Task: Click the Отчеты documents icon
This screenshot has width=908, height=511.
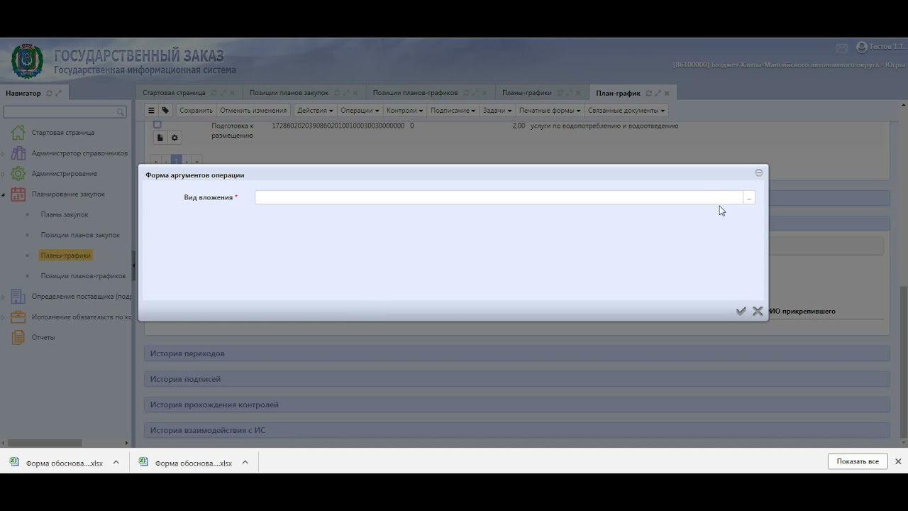Action: 18,338
